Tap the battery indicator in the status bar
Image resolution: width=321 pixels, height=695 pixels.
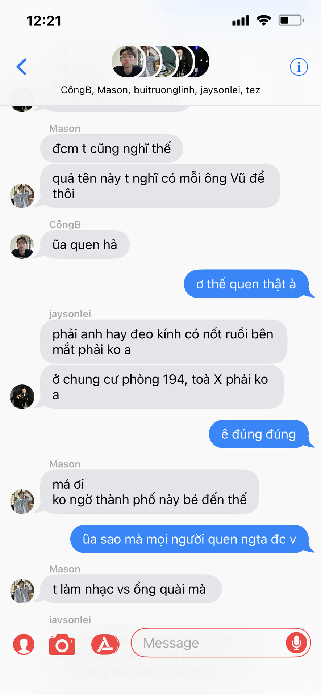tap(291, 20)
